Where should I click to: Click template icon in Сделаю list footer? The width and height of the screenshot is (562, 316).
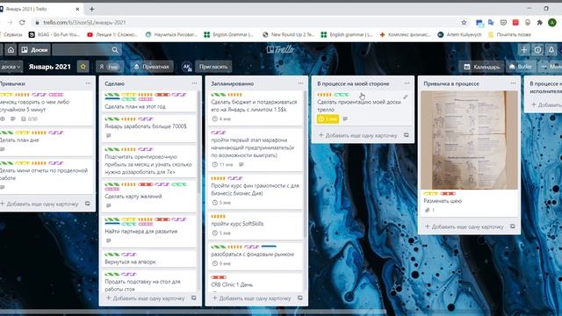click(x=193, y=298)
